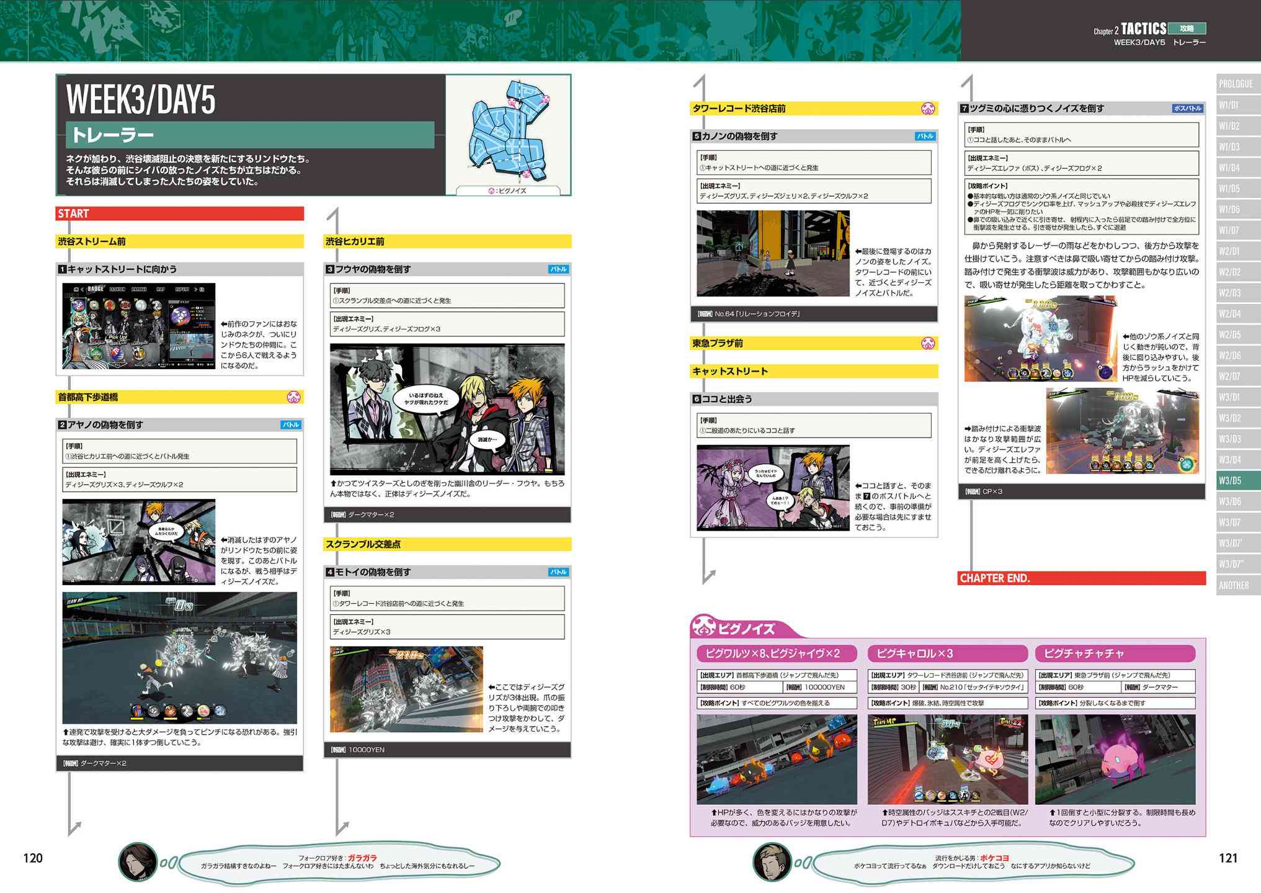Viewport: 1261px width, 893px height.
Task: Click pig noise icon beside タワーレコード渋谷店前
Action: click(x=928, y=109)
